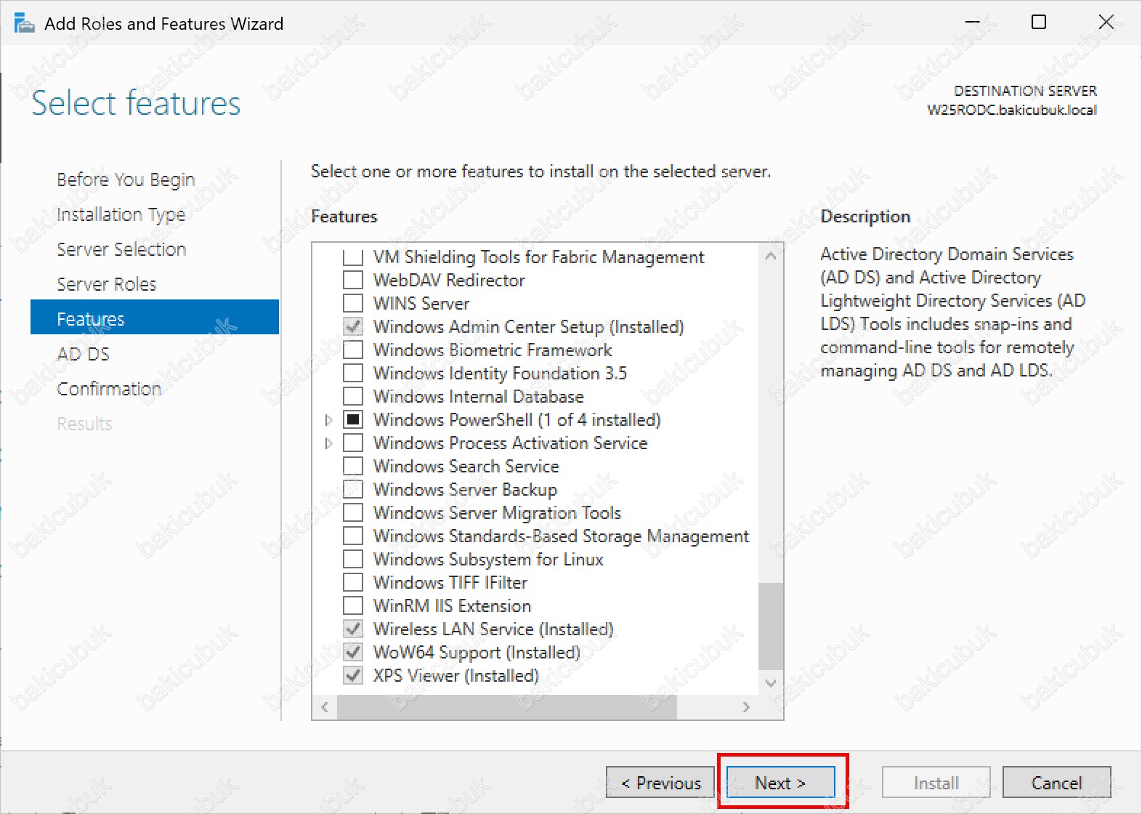Select Windows Admin Center Setup (Installed) row

[528, 326]
